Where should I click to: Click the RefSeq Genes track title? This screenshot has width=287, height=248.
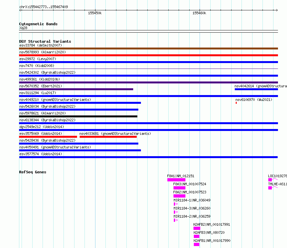pyautogui.click(x=33, y=172)
